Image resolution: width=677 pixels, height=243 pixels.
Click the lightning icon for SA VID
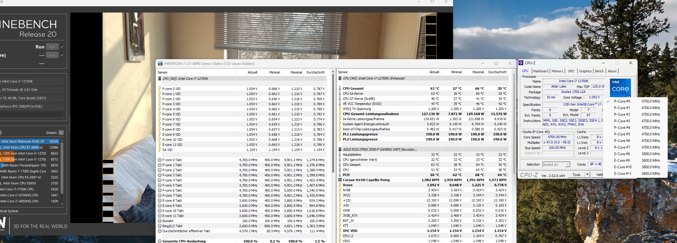pos(160,150)
